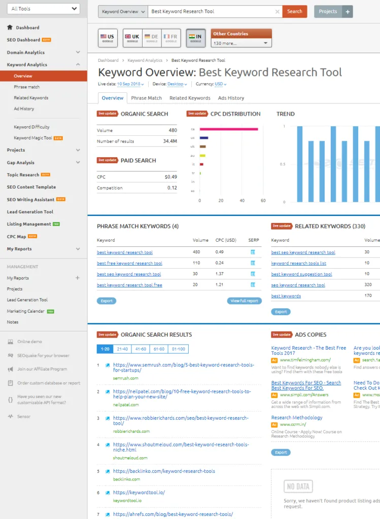
Task: Show organic results 21-40
Action: coord(122,349)
